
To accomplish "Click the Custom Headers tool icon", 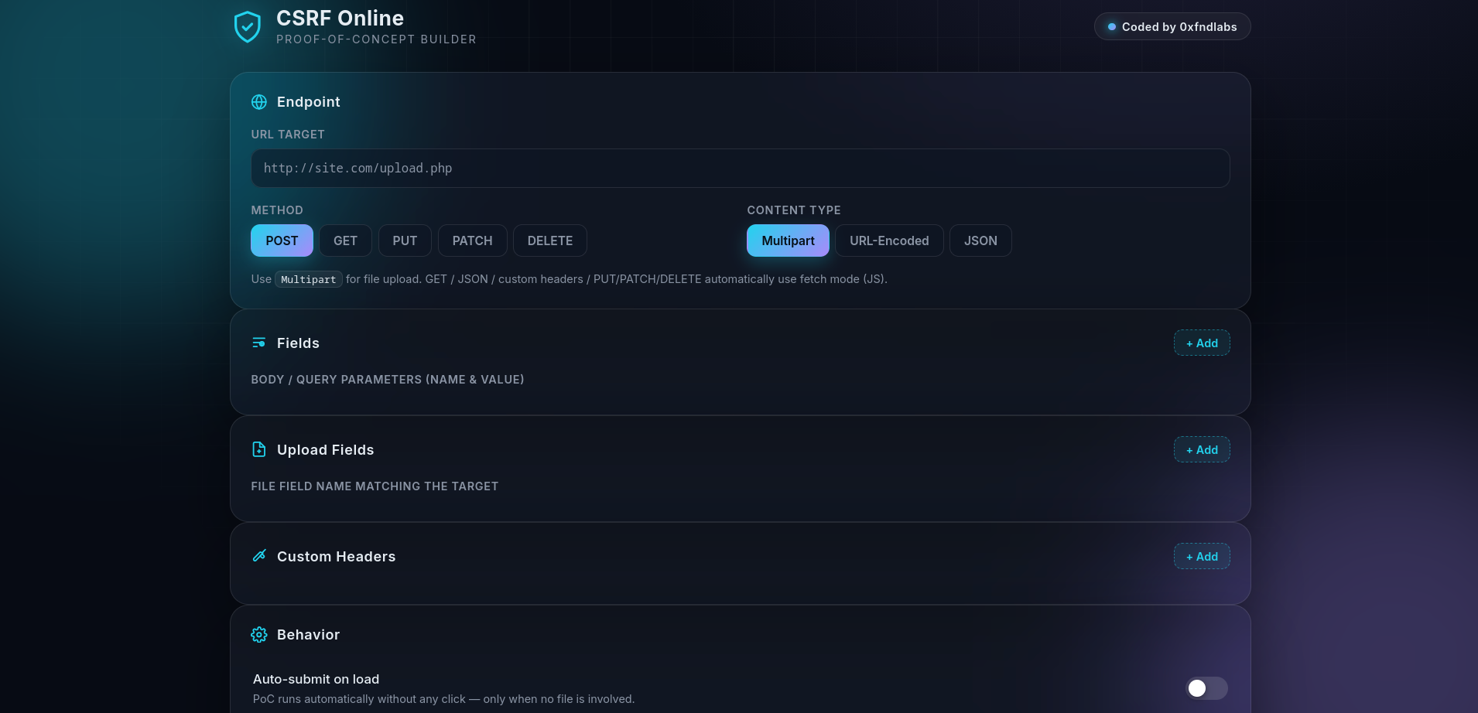I will tap(259, 556).
